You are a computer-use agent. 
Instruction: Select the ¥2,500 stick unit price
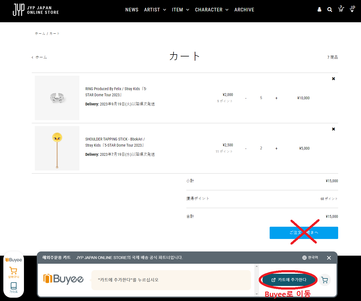[x=228, y=145]
